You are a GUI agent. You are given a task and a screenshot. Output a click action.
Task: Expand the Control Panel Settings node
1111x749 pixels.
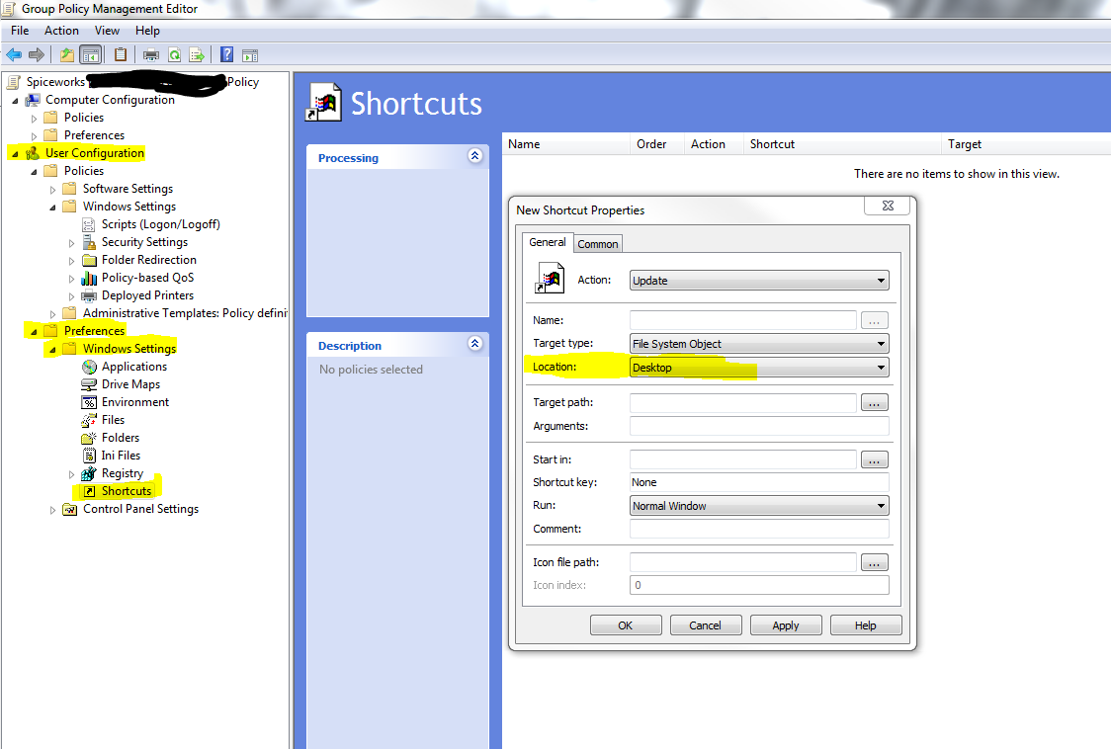coord(52,509)
